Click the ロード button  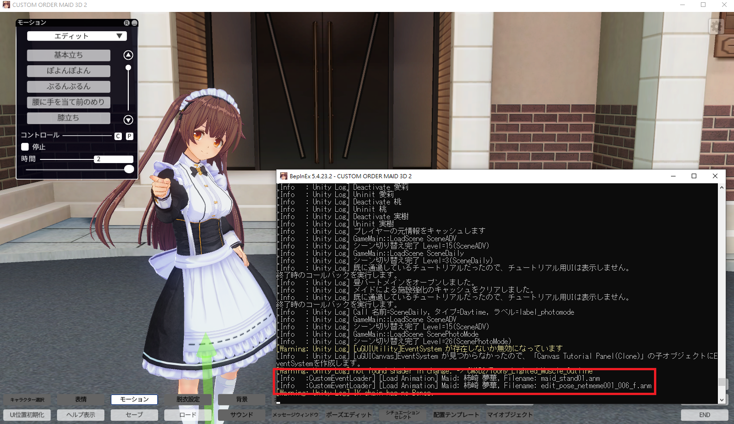coord(188,415)
